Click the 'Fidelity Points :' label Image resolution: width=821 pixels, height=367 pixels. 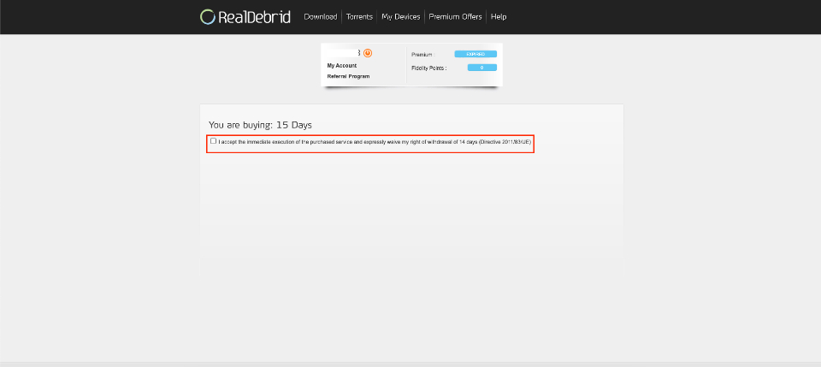428,68
